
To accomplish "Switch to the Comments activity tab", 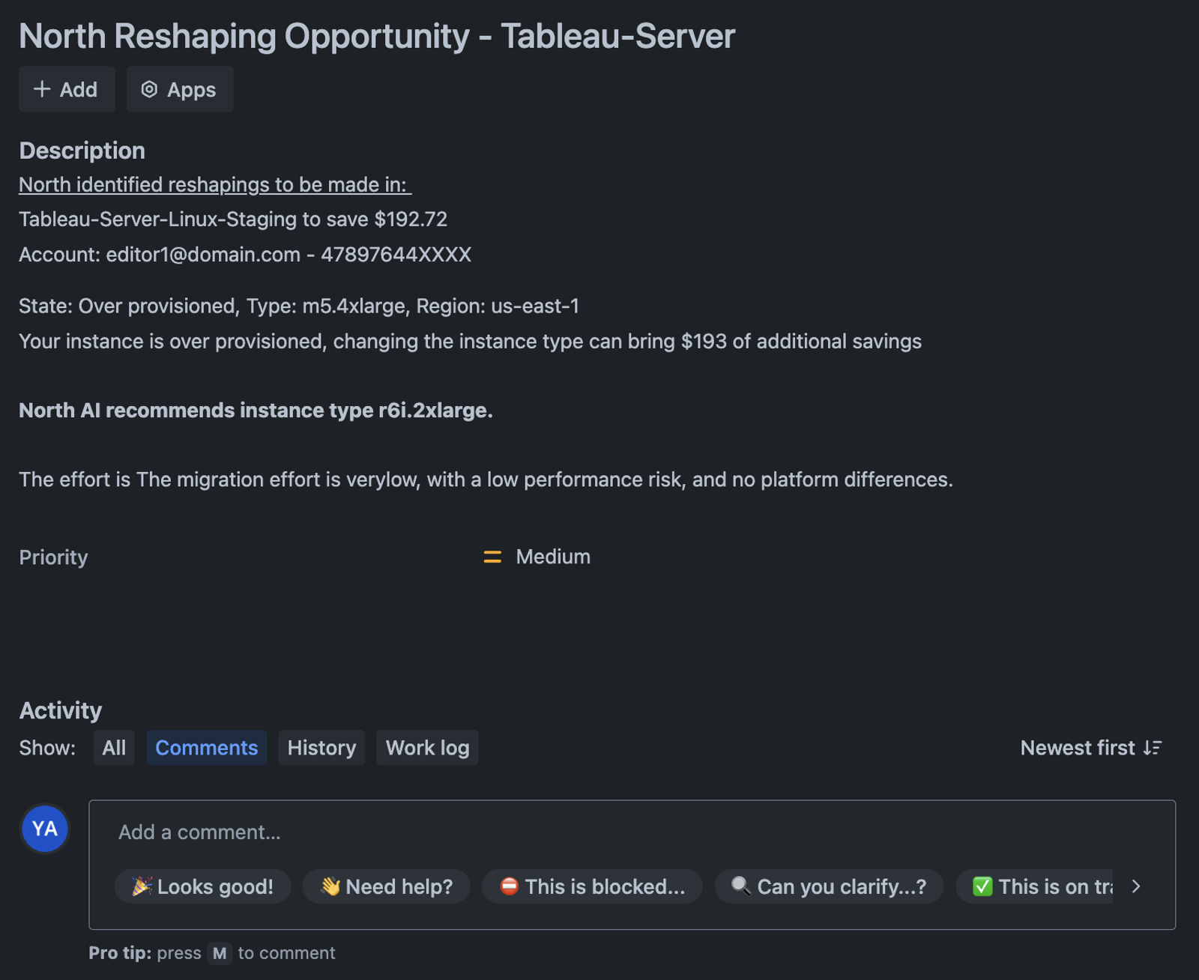I will (x=207, y=748).
